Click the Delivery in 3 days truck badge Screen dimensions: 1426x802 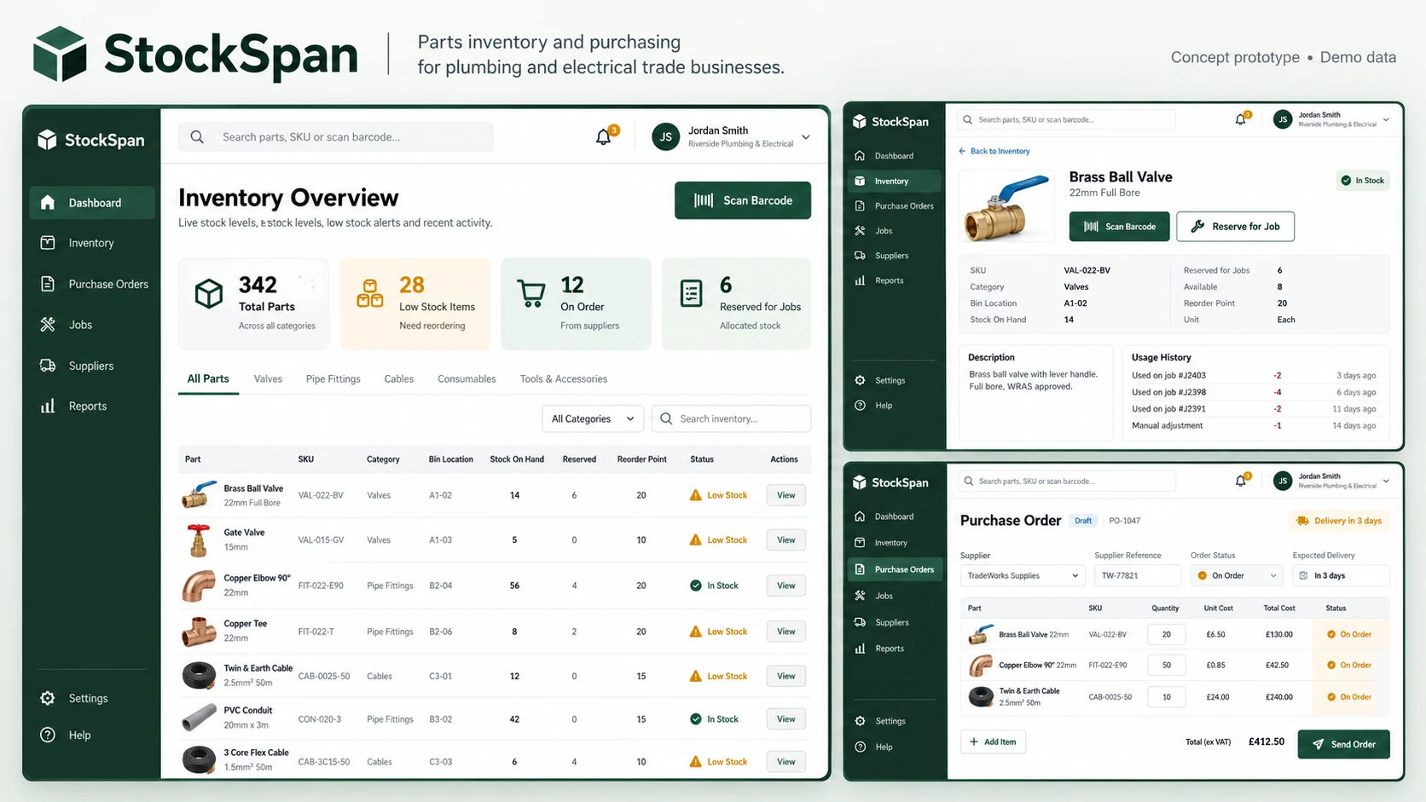[x=1339, y=521]
